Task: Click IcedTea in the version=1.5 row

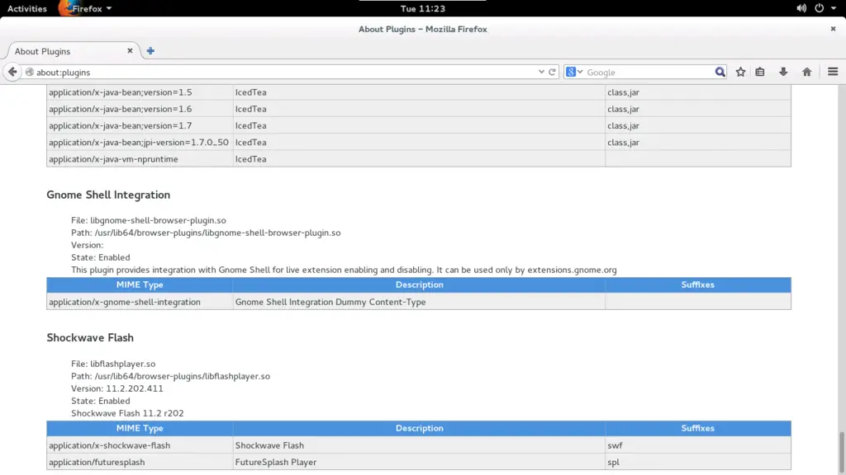Action: click(x=251, y=92)
